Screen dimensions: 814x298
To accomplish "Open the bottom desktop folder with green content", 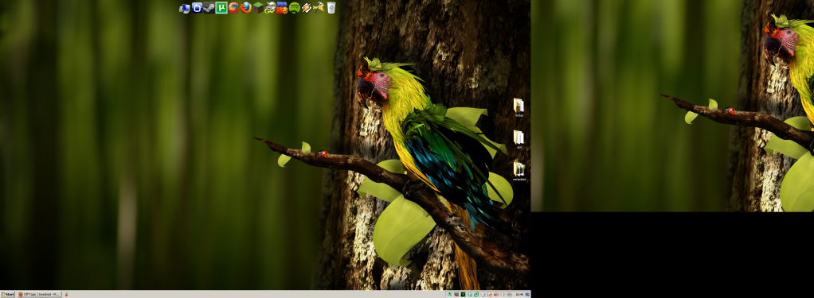I will [x=519, y=171].
